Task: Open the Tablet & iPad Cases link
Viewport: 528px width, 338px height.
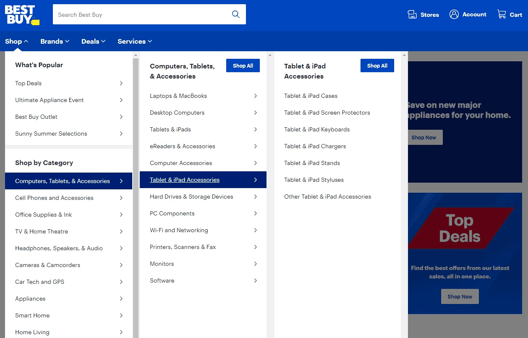Action: [311, 96]
